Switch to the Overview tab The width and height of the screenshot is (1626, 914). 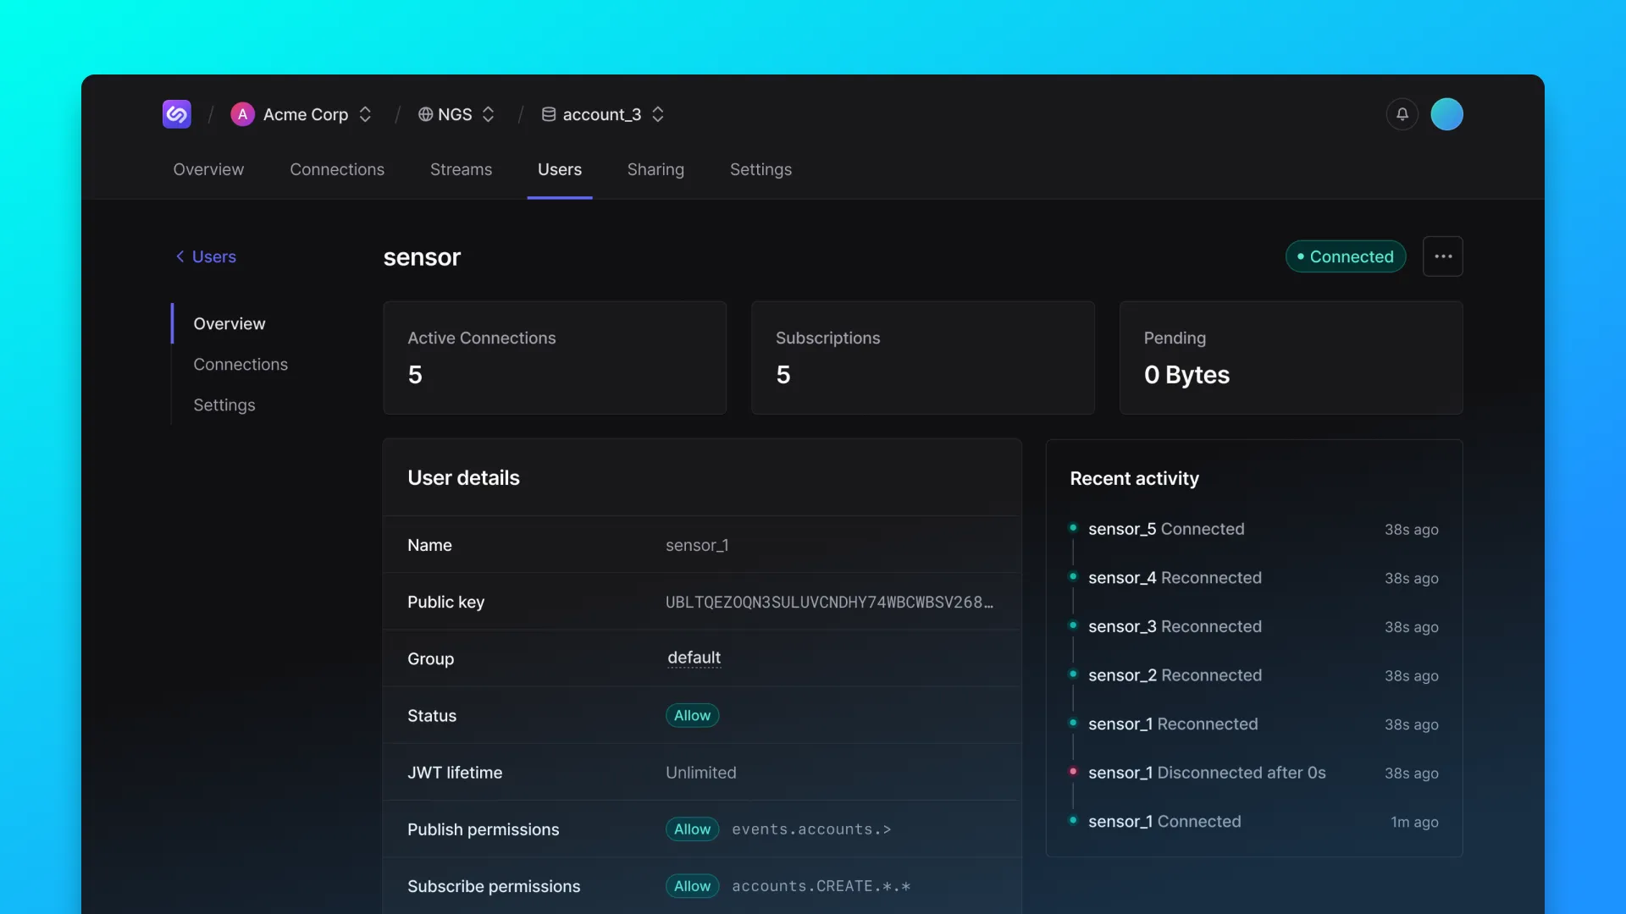click(208, 169)
